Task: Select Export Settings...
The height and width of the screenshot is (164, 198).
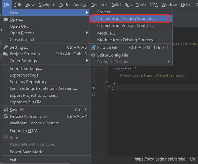Action: point(46,75)
